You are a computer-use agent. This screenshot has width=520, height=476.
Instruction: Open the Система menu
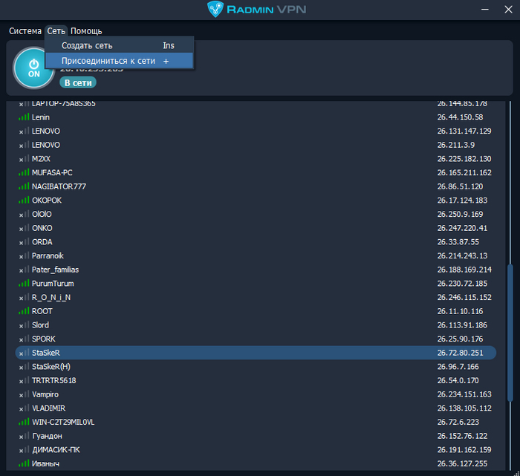click(25, 31)
